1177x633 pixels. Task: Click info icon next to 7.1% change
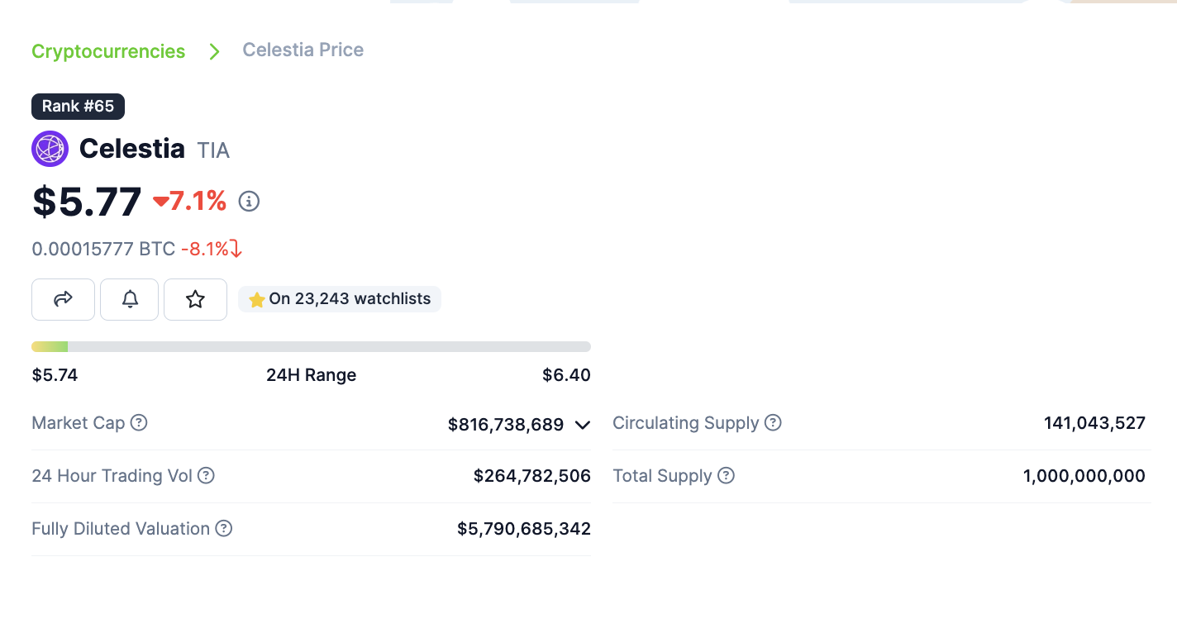click(249, 201)
